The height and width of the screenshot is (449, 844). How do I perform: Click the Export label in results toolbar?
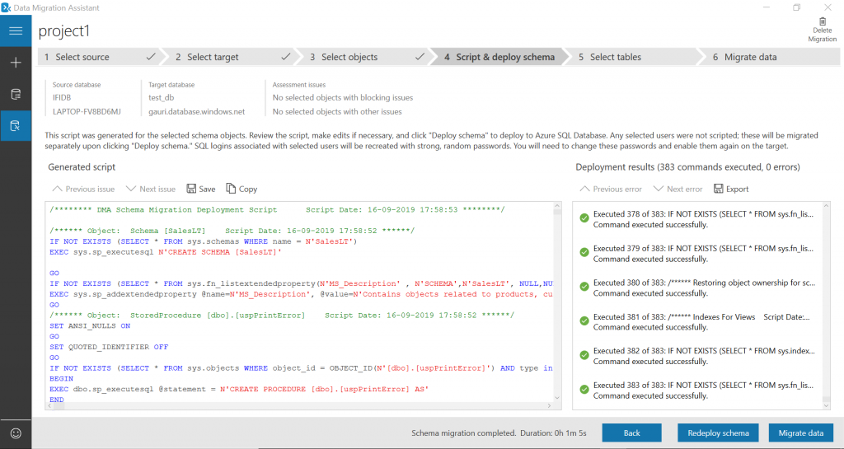(x=737, y=189)
